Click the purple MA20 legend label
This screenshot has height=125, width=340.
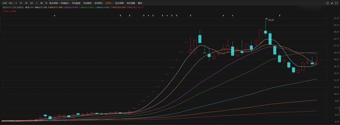(72, 7)
